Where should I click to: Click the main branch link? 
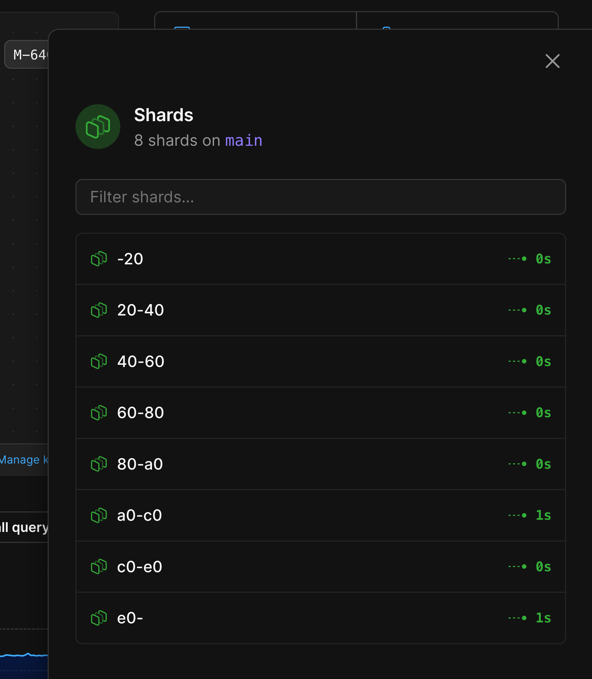pos(243,141)
